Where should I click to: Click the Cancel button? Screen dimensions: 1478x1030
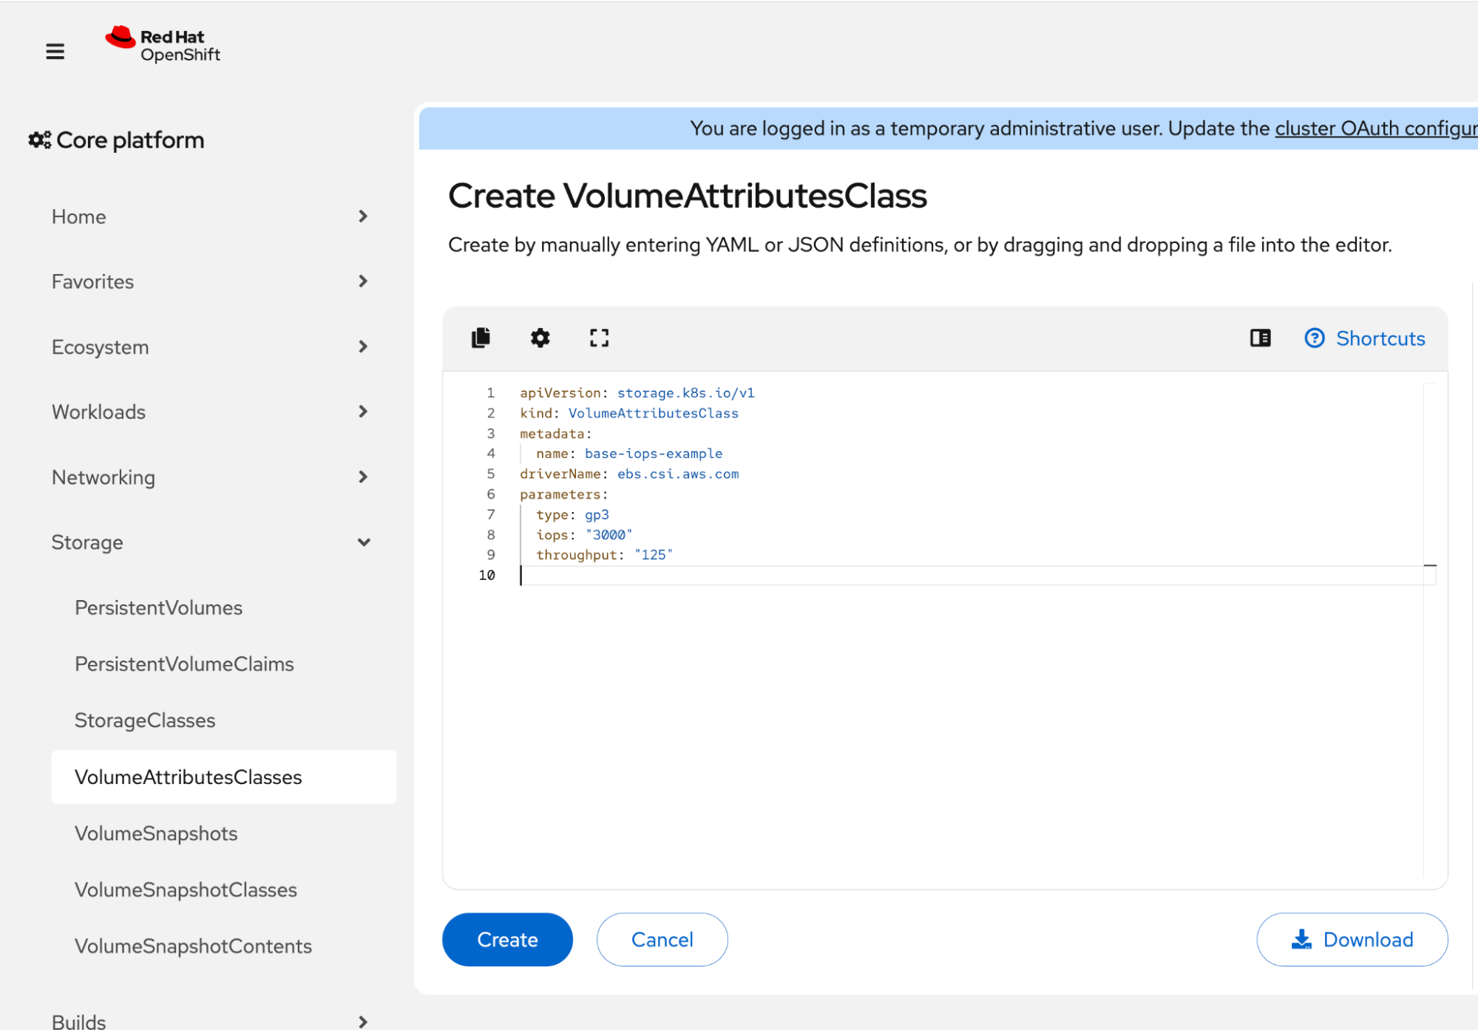(662, 939)
